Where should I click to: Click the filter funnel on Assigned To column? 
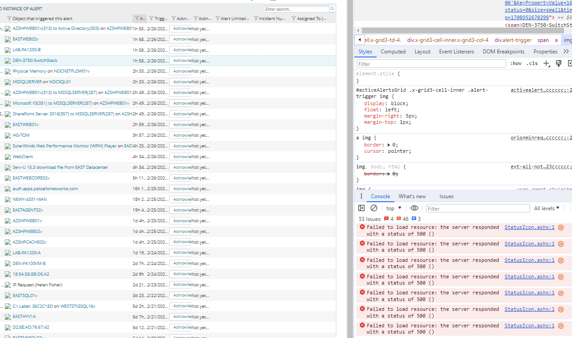click(x=294, y=19)
